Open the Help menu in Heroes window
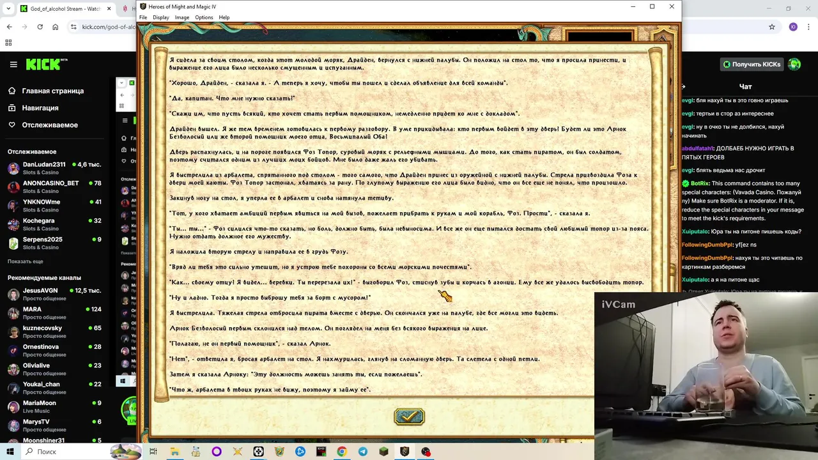The width and height of the screenshot is (818, 460). pyautogui.click(x=224, y=17)
